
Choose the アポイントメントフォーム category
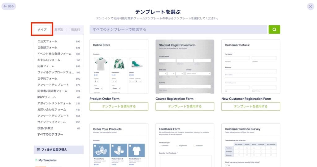pos(59,103)
